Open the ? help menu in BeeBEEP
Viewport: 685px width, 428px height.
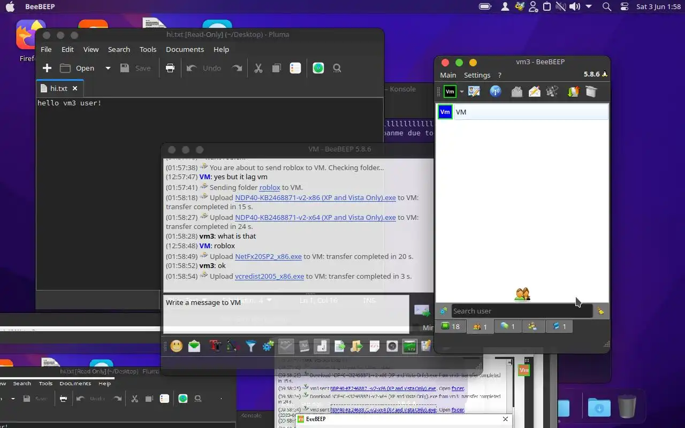499,75
